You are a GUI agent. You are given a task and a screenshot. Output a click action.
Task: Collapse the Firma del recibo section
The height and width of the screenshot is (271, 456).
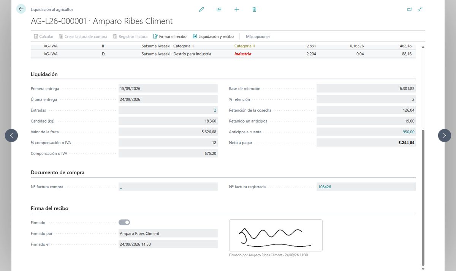pyautogui.click(x=49, y=208)
